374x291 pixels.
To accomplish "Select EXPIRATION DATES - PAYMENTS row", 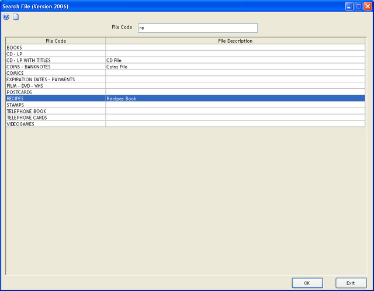I will 185,79.
